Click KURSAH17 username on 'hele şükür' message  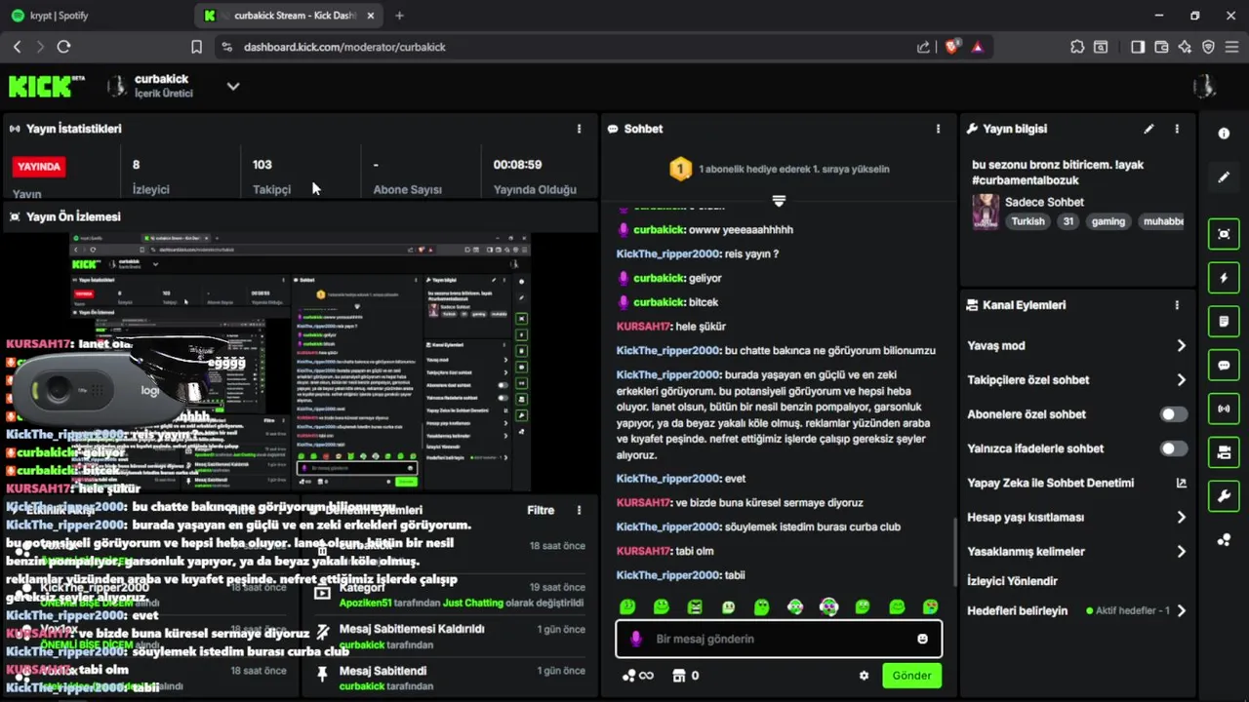[x=643, y=327]
